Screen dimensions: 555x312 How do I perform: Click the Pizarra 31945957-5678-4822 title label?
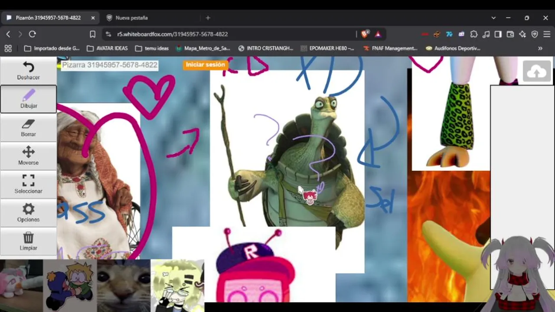click(109, 65)
